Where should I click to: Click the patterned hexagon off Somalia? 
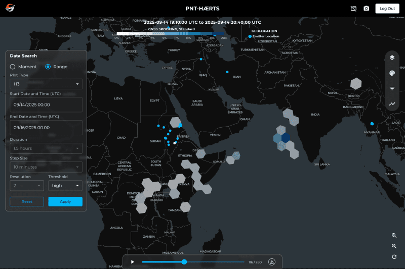[x=236, y=155]
